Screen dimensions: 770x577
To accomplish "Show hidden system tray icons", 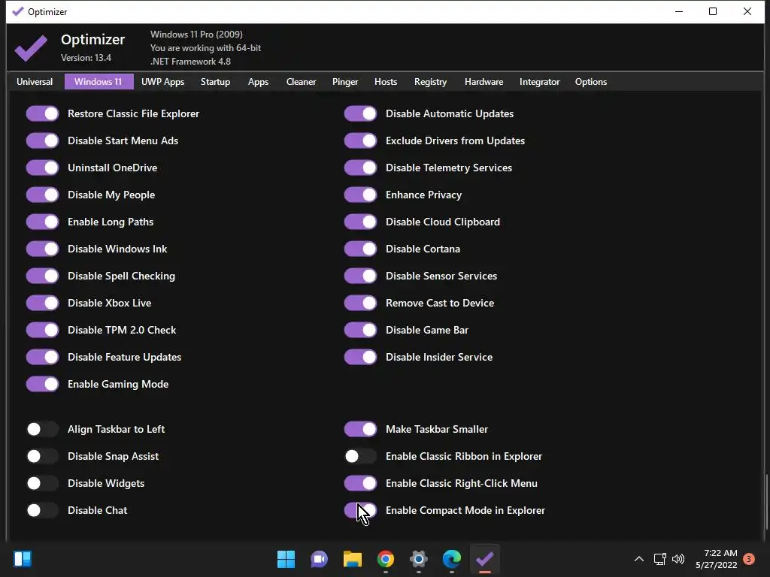I will click(639, 559).
